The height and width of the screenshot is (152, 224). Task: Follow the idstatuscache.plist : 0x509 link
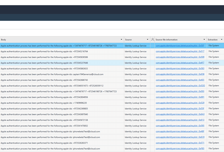pos(180,57)
